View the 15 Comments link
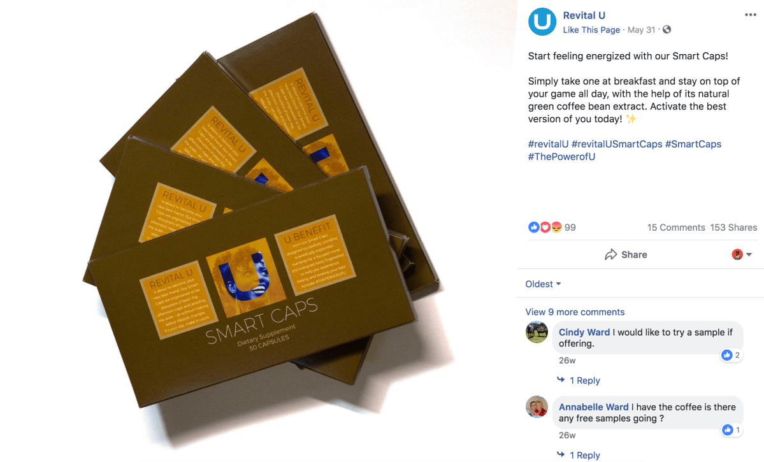764x462 pixels. [676, 227]
